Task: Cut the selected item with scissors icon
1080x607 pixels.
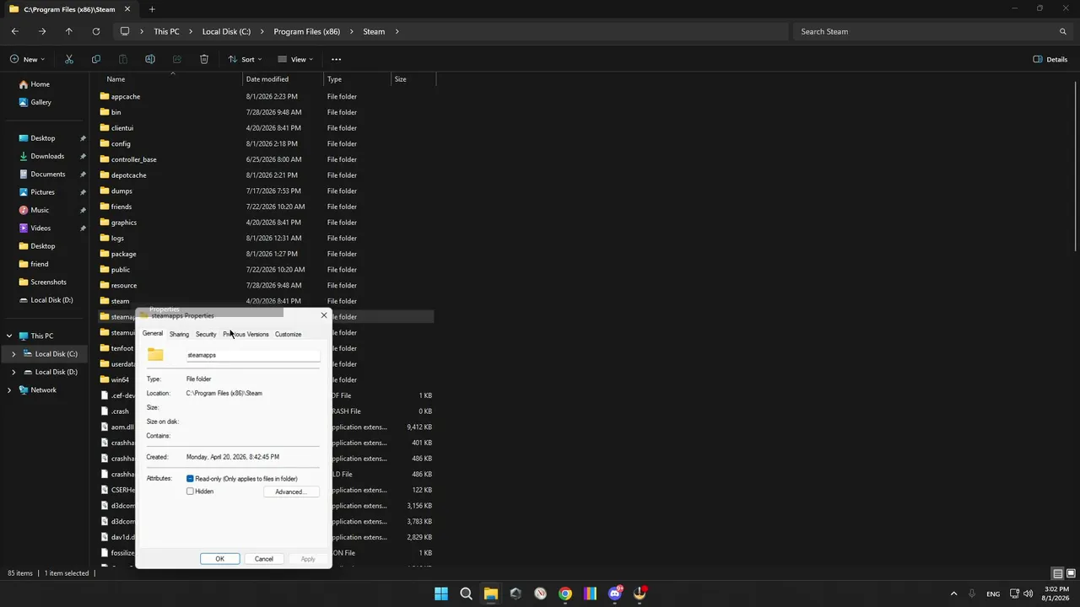Action: (x=69, y=59)
